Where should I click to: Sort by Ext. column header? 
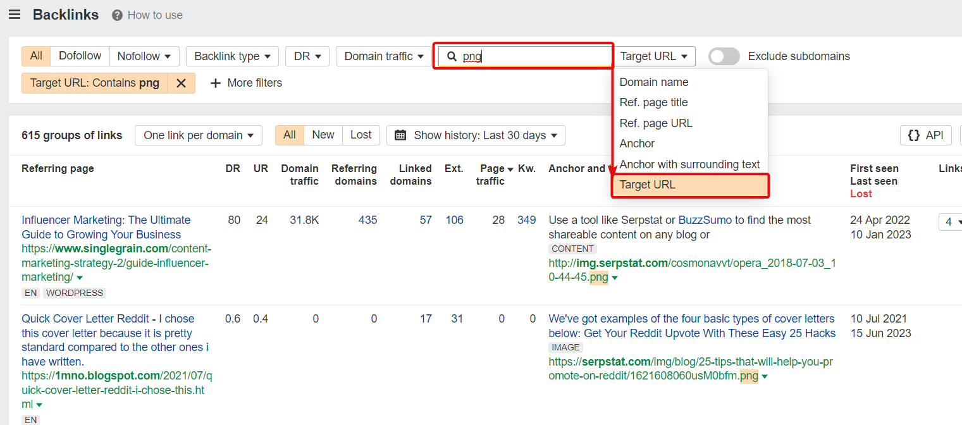[453, 168]
